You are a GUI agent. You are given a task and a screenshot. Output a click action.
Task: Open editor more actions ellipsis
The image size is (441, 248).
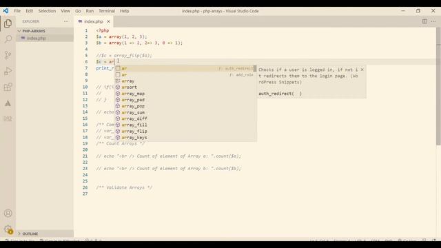(x=433, y=21)
